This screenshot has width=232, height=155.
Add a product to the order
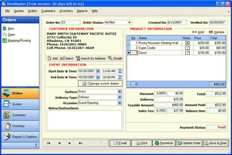pos(198,32)
